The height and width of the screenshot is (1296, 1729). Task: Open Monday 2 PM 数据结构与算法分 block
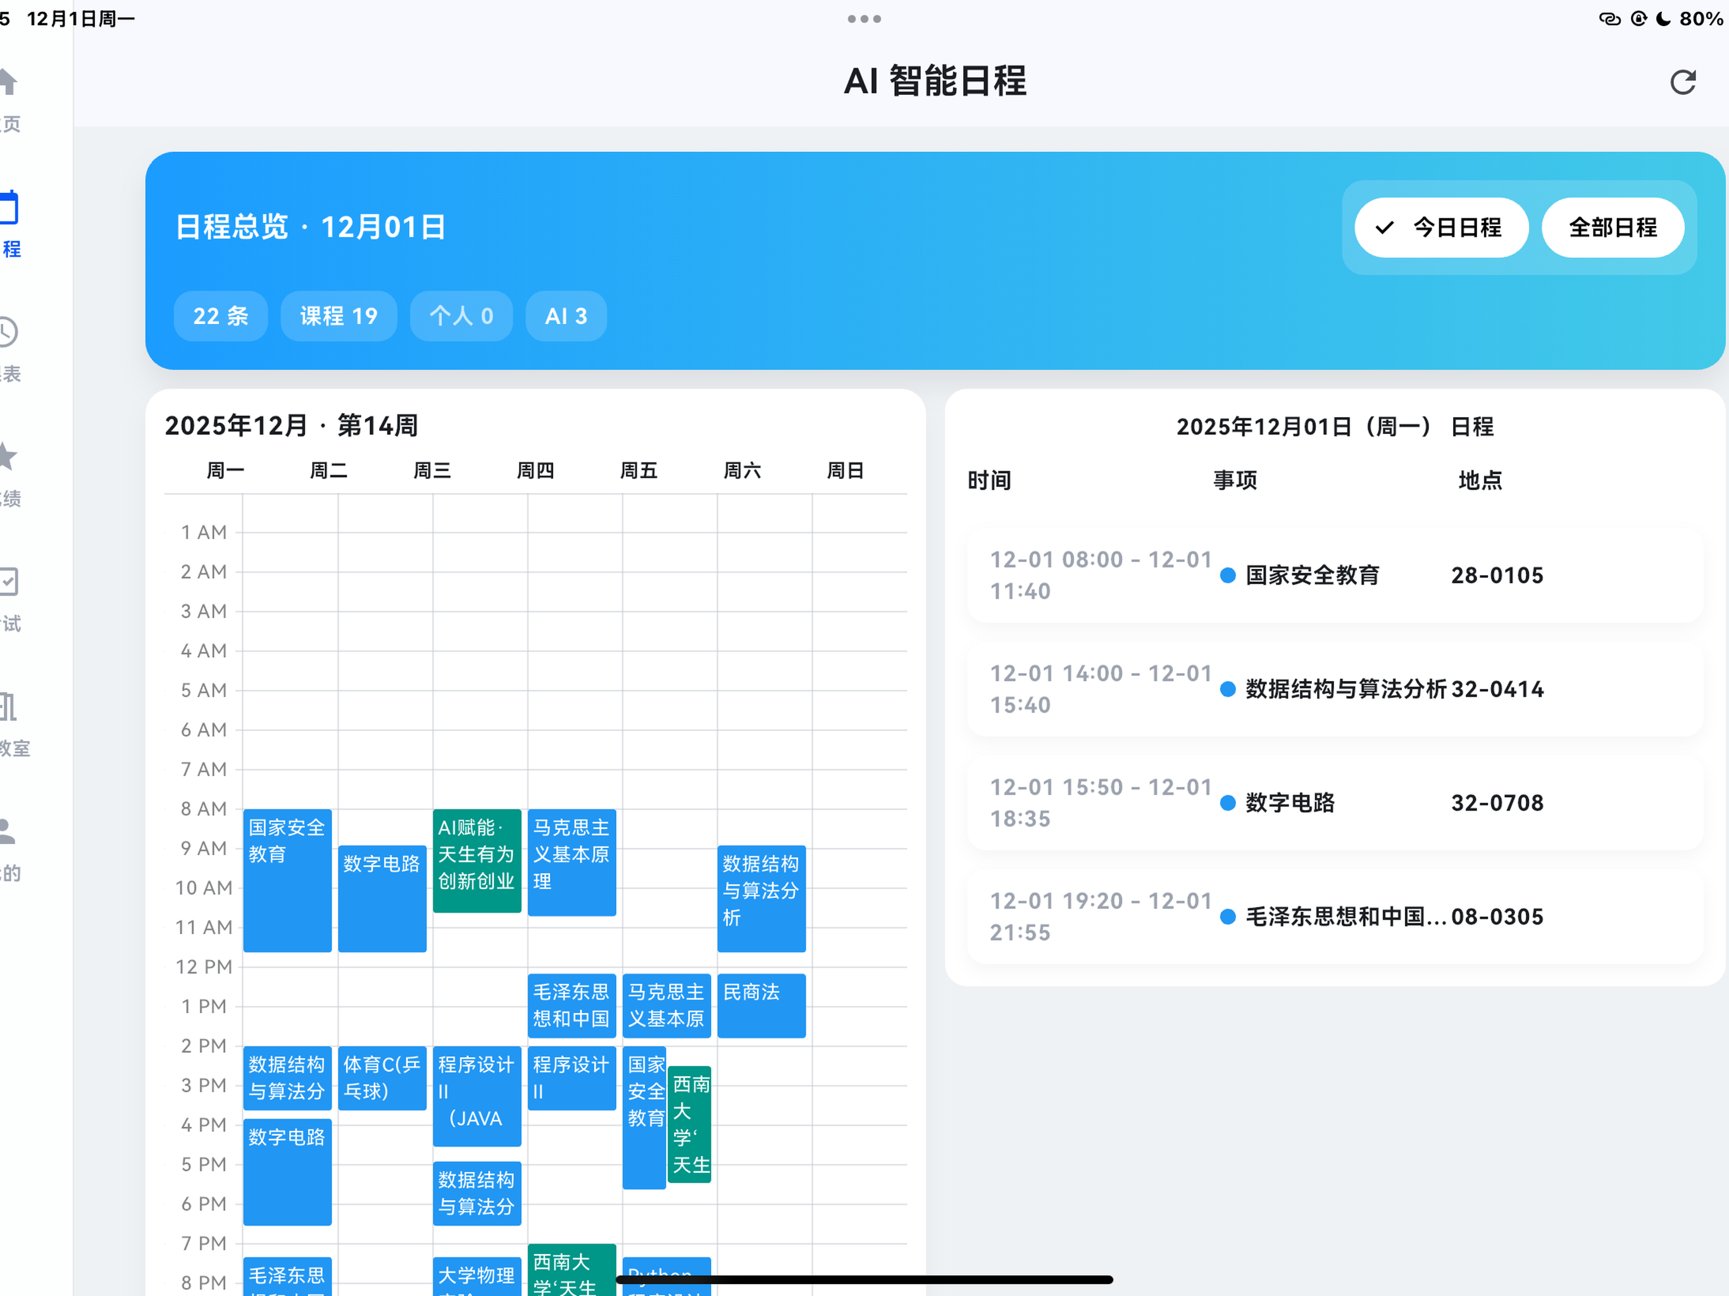coord(287,1078)
